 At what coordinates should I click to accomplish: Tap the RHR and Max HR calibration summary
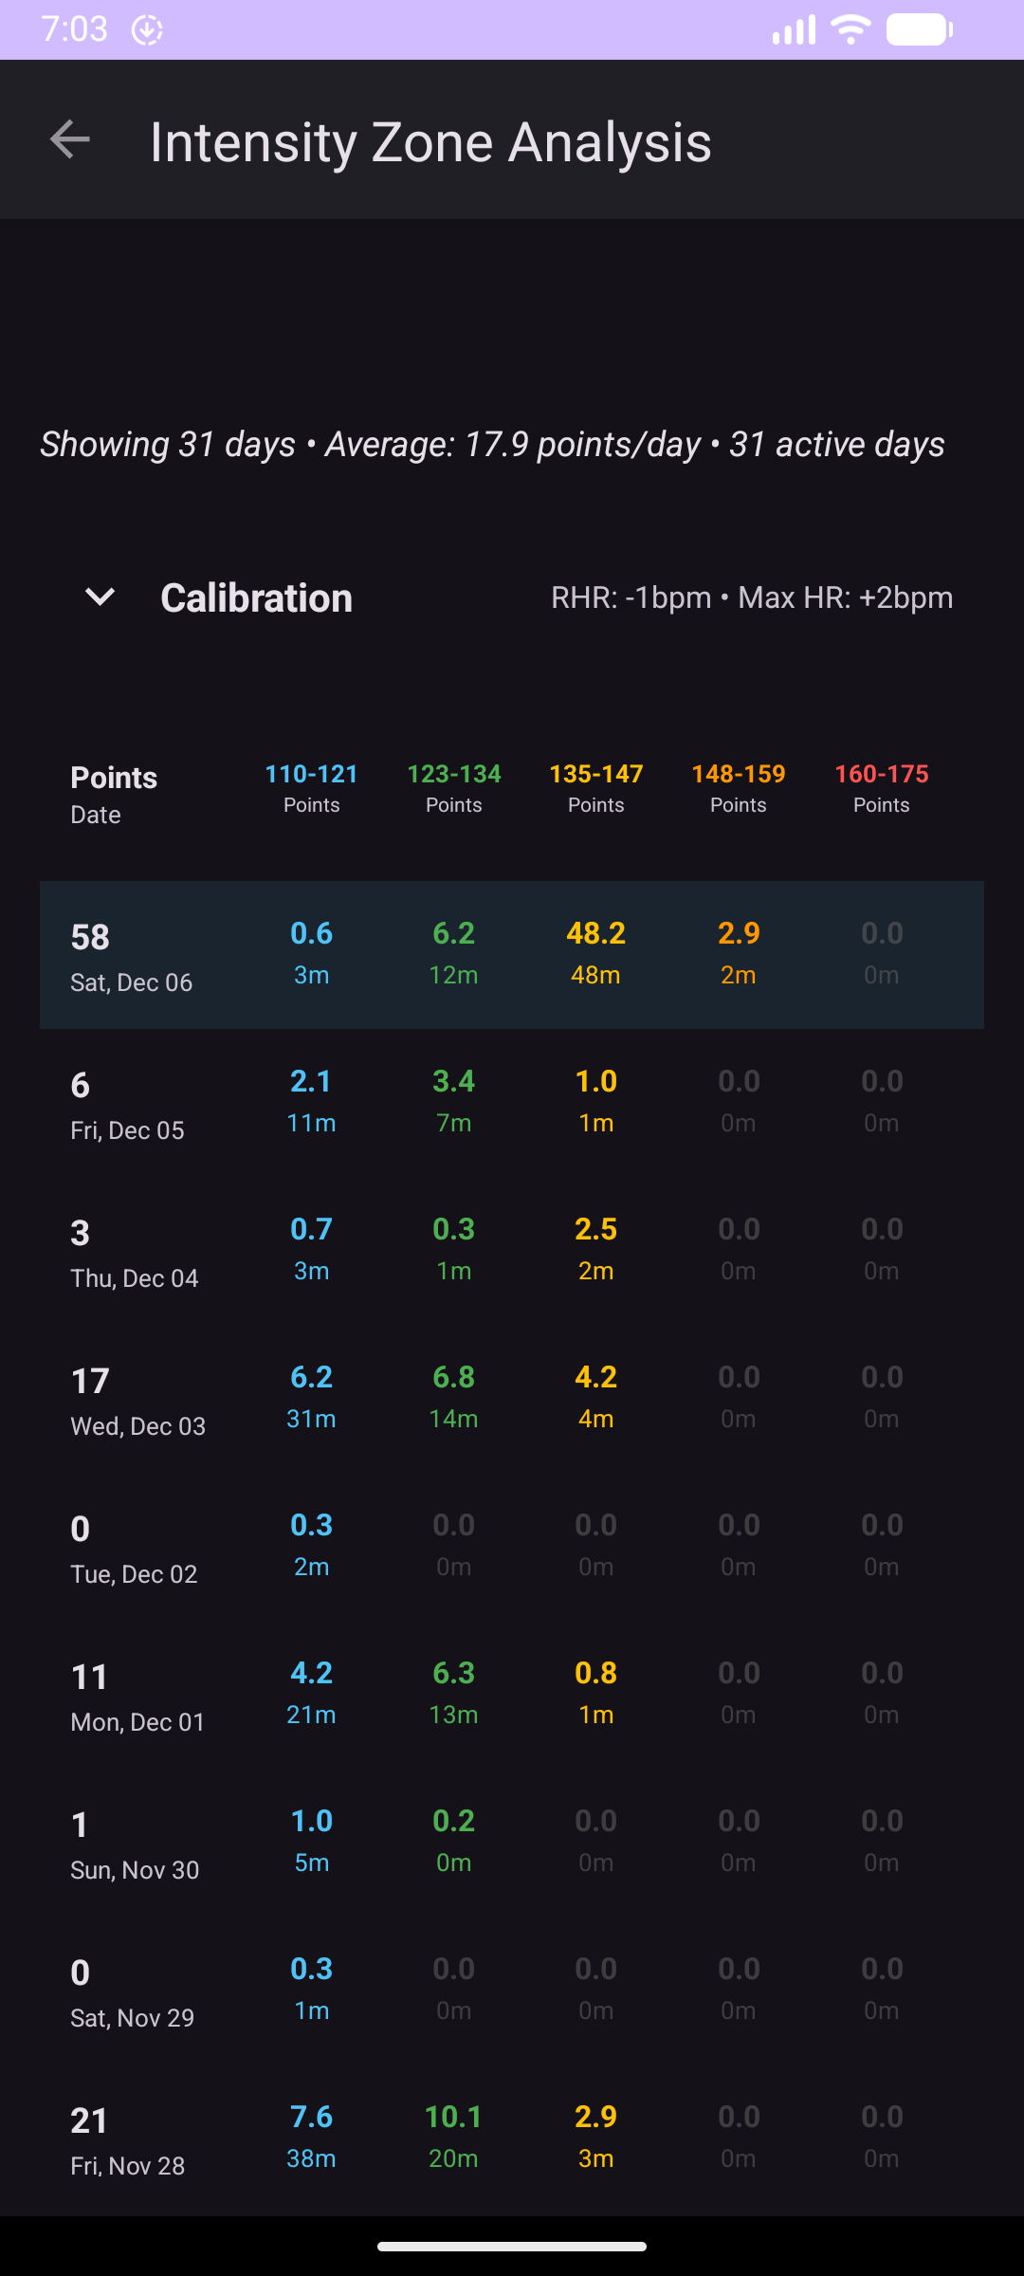pyautogui.click(x=752, y=598)
